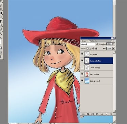The image size is (127, 124).
Task: Show the Layer 3 copy layer
Action: (82, 67)
